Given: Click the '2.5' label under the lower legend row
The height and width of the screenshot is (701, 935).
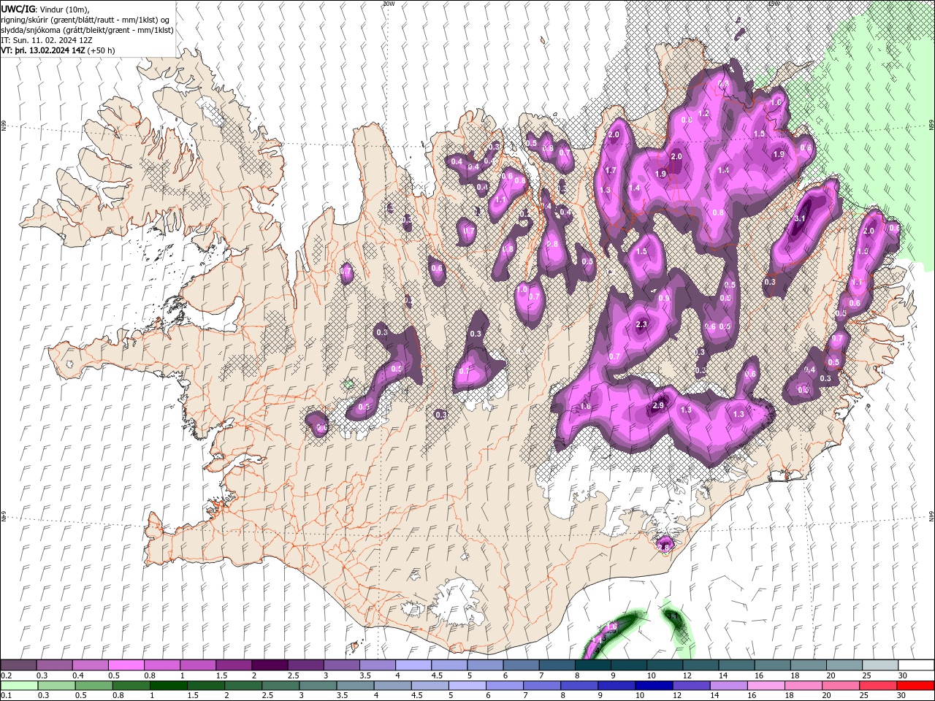Looking at the screenshot, I should [267, 695].
